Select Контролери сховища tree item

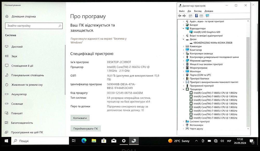201,54
